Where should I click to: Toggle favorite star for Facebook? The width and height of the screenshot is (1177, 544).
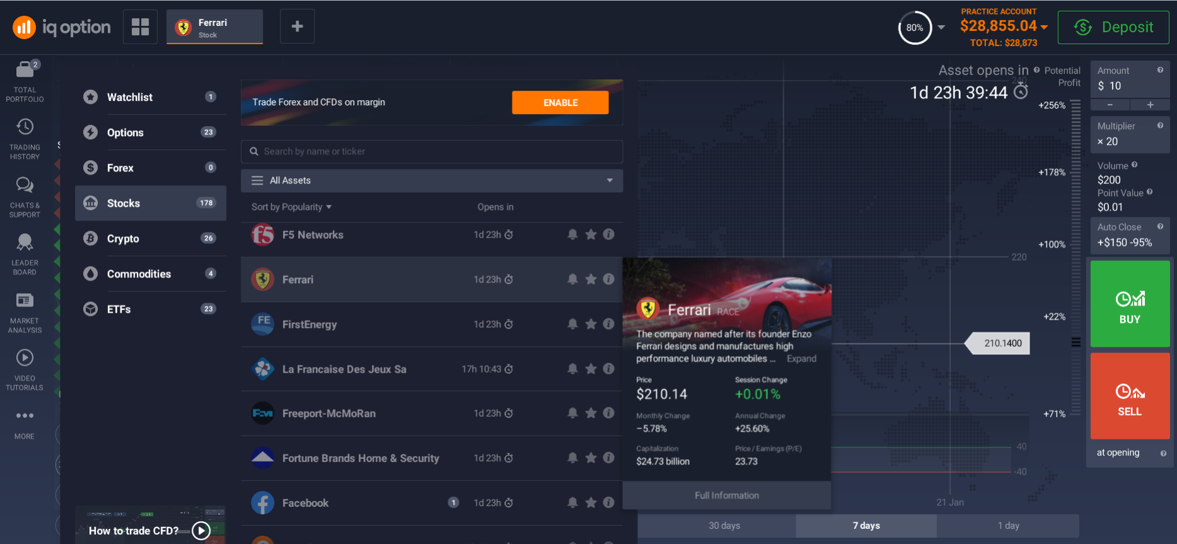591,502
